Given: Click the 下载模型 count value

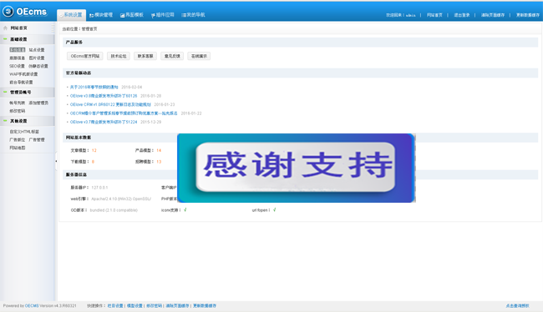Looking at the screenshot, I should pyautogui.click(x=94, y=162).
